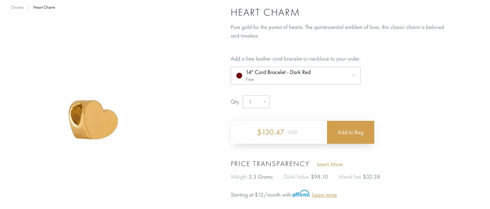Open the Qty dropdown arrow
Image resolution: width=490 pixels, height=209 pixels.
coord(265,102)
